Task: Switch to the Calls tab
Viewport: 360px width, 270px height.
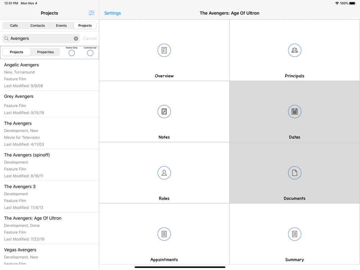Action: pos(14,26)
